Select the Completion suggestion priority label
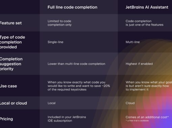 click(x=11, y=64)
